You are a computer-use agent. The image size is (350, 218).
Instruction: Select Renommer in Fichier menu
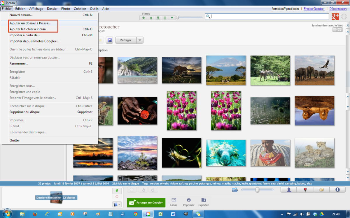pos(49,63)
